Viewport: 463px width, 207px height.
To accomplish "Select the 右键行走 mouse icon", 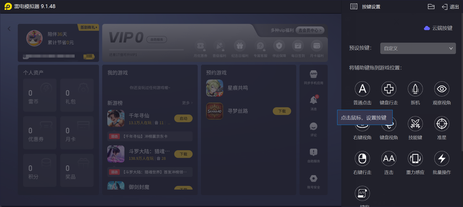I will tap(362, 159).
